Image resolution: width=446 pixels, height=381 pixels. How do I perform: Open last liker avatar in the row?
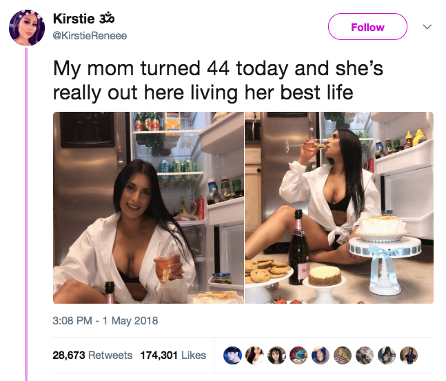coord(409,355)
